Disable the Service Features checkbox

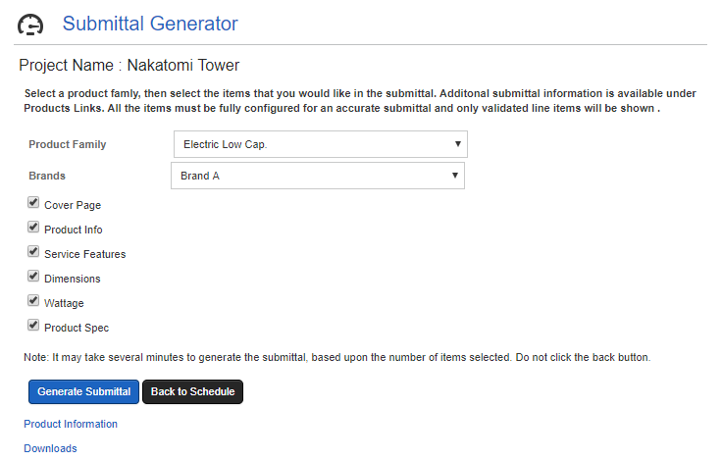click(33, 252)
